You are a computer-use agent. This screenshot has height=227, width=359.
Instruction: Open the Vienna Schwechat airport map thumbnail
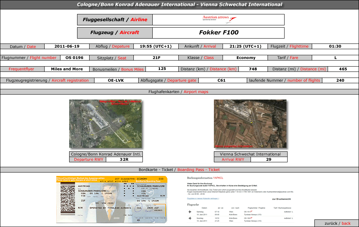250,124
